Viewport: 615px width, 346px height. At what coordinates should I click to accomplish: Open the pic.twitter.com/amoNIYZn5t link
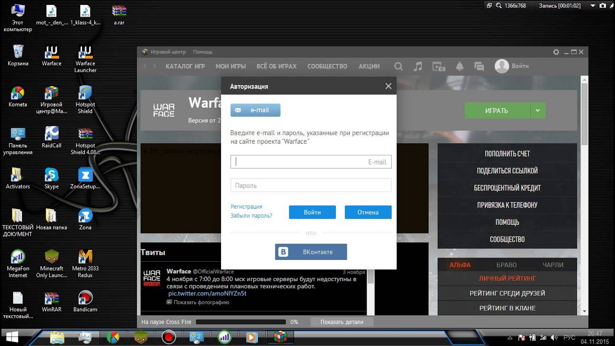(x=207, y=293)
